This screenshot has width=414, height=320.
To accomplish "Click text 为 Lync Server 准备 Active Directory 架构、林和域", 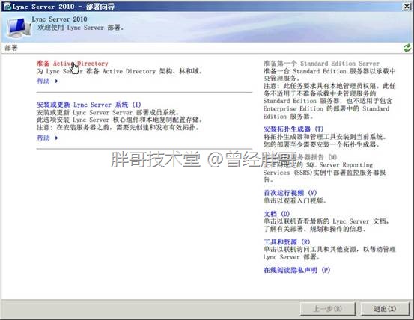I will pyautogui.click(x=119, y=71).
